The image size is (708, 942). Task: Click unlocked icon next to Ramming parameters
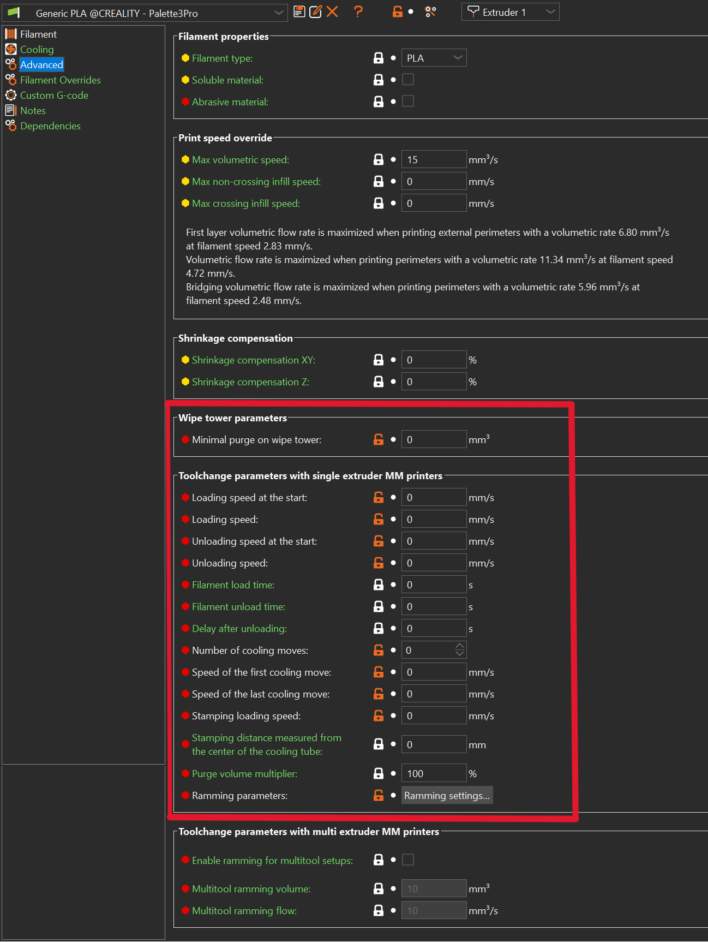[x=378, y=795]
